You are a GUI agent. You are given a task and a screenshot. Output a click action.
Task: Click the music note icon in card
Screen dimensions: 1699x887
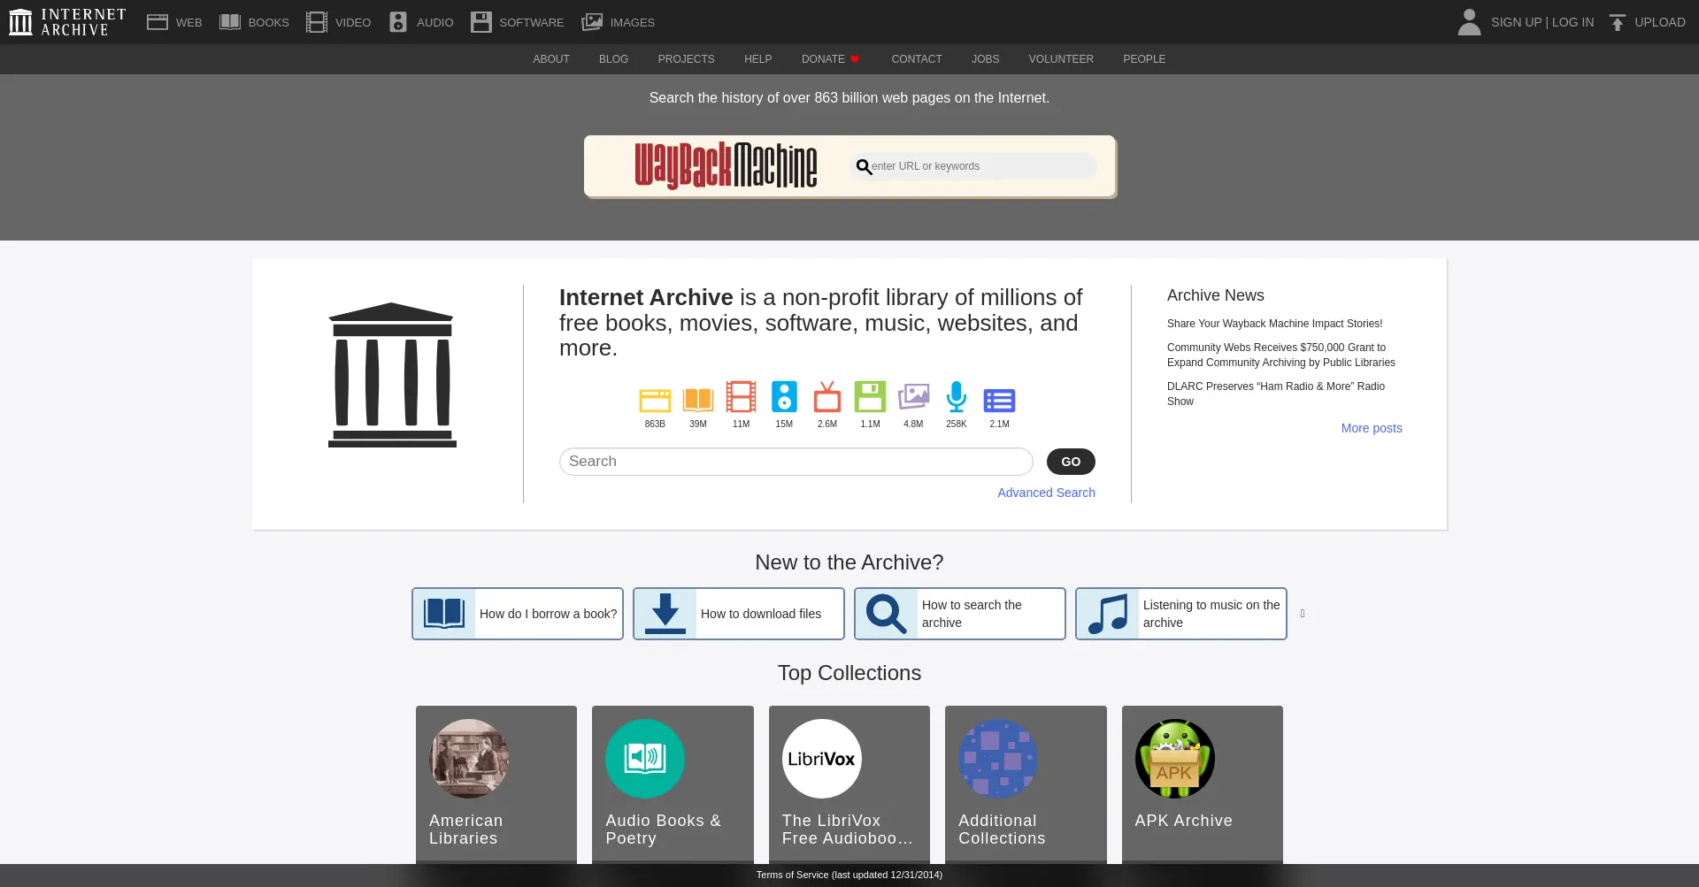(1108, 614)
